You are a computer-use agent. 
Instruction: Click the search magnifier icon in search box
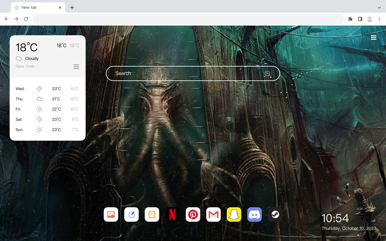pyautogui.click(x=267, y=74)
